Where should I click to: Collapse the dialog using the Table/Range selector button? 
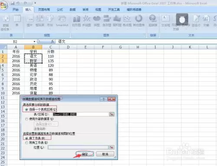(x=112, y=114)
